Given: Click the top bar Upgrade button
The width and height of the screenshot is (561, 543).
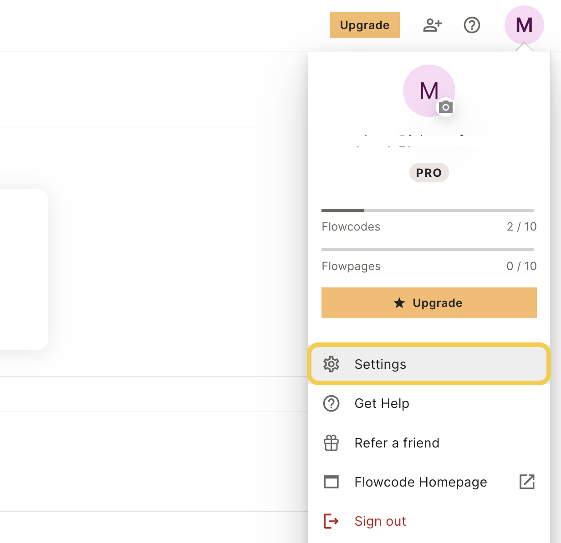Looking at the screenshot, I should click(365, 25).
